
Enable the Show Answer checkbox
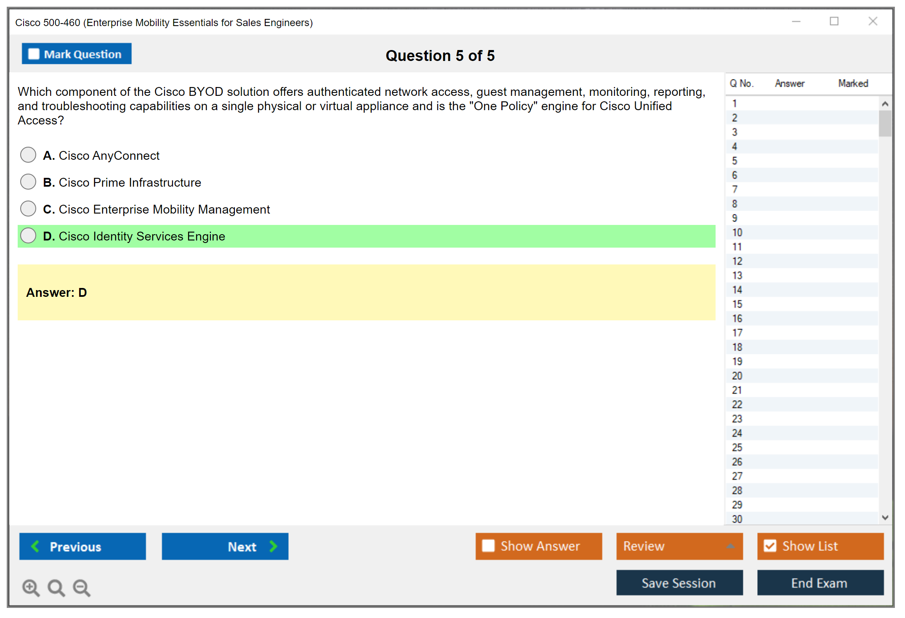(x=488, y=546)
